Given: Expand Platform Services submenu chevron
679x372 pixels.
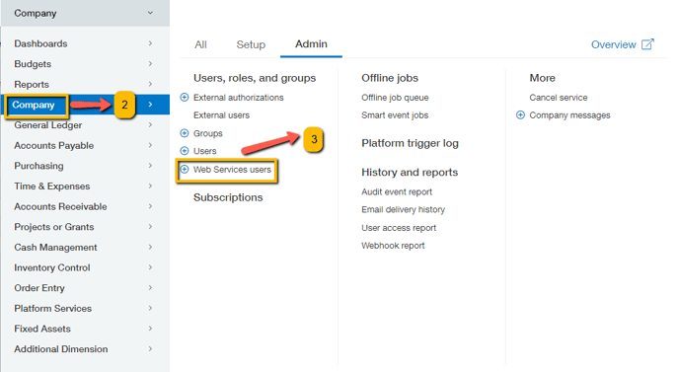Looking at the screenshot, I should tap(150, 308).
